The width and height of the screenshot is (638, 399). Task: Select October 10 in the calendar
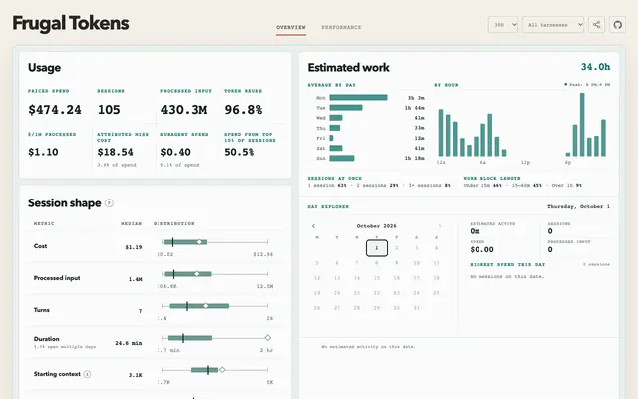point(417,263)
